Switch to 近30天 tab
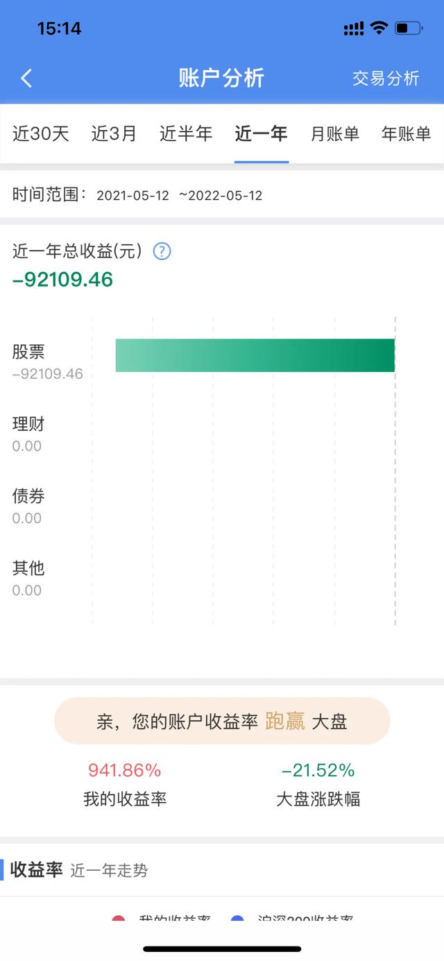The image size is (444, 961). coord(41,134)
